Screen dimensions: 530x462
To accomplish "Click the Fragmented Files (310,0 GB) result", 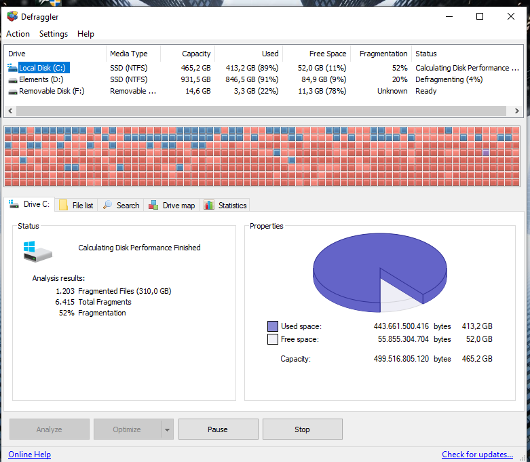I will coord(124,291).
